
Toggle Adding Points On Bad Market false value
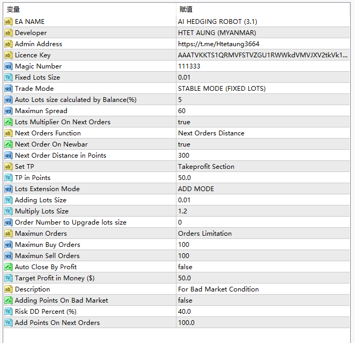pos(185,301)
